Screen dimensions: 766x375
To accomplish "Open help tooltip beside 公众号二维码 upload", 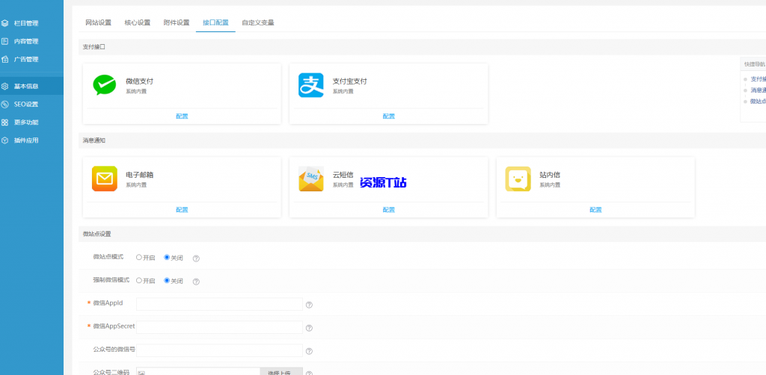I will (309, 373).
